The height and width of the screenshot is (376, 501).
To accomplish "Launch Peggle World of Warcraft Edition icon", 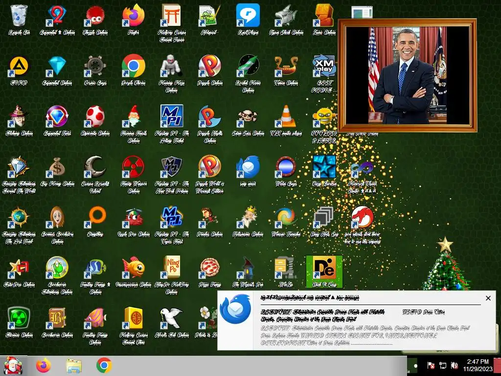I will click(209, 166).
